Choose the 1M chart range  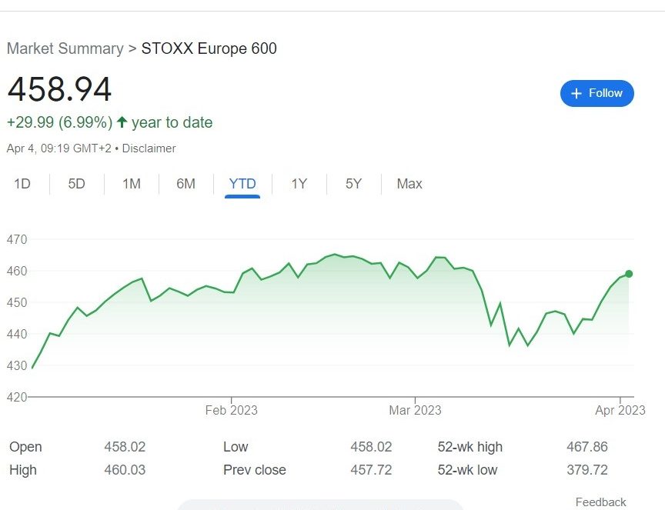[x=132, y=184]
